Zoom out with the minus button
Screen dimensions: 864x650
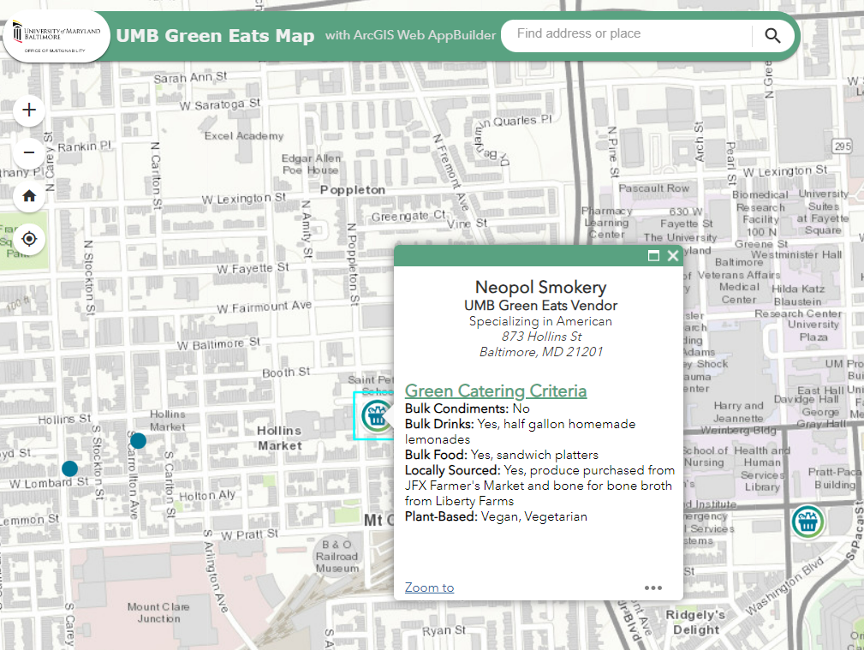29,152
